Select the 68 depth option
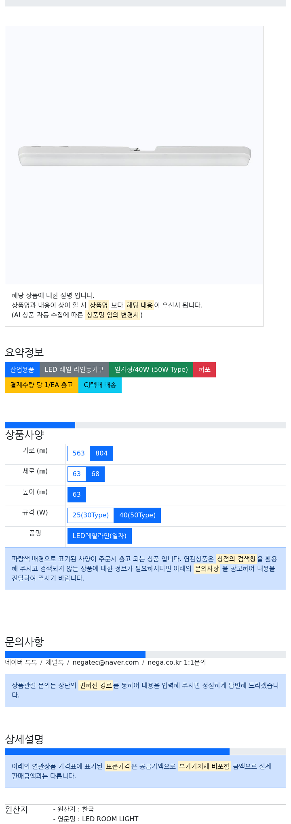This screenshot has width=291, height=824. 95,474
